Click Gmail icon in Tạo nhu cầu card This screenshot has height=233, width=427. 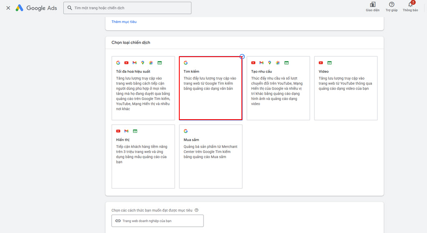point(261,63)
